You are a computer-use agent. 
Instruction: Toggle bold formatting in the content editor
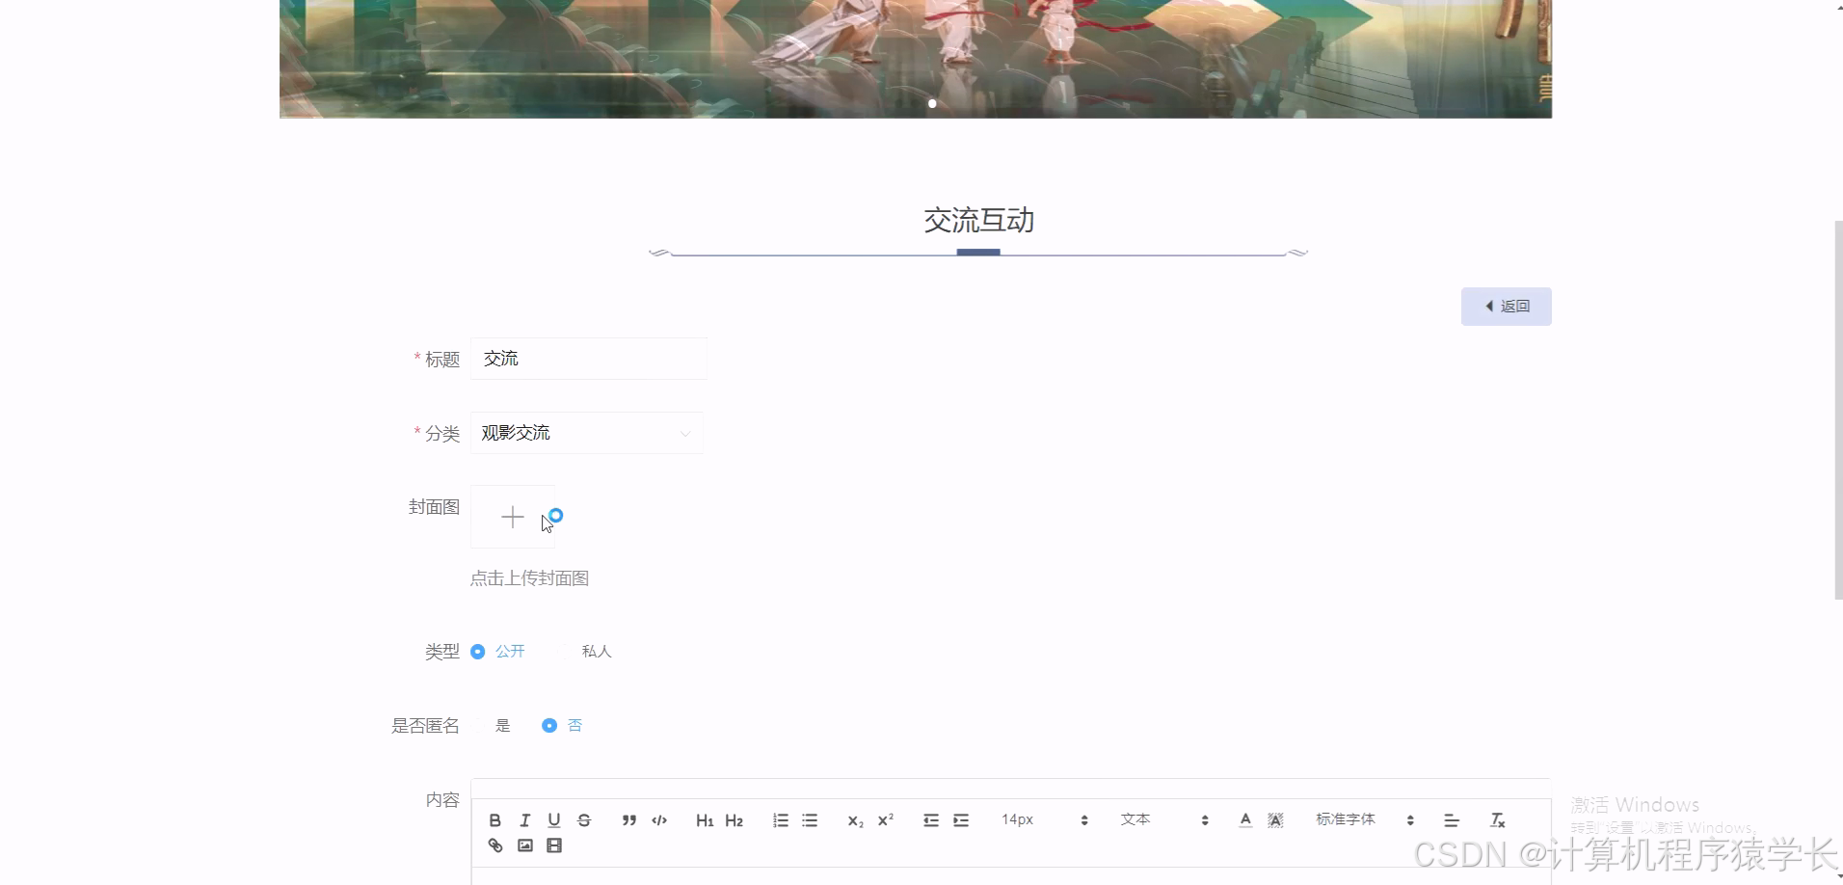tap(495, 819)
